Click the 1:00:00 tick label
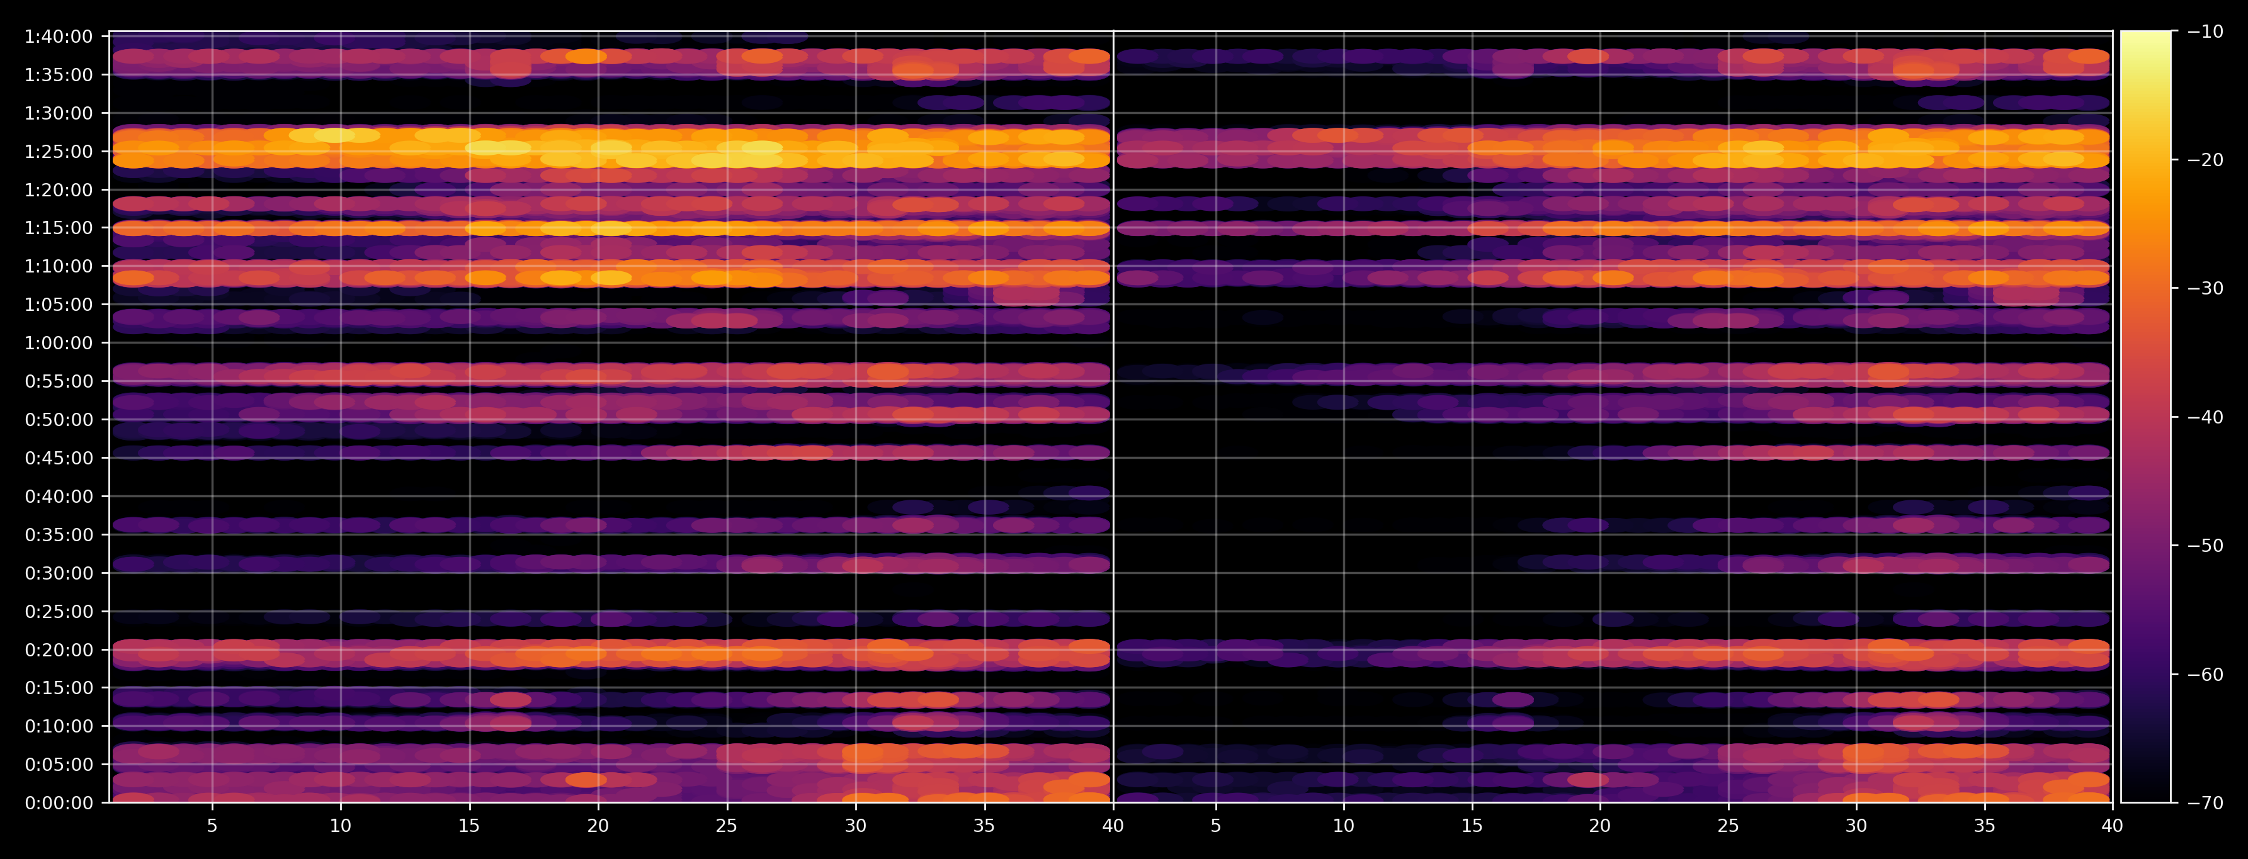This screenshot has width=2248, height=859. coord(59,343)
